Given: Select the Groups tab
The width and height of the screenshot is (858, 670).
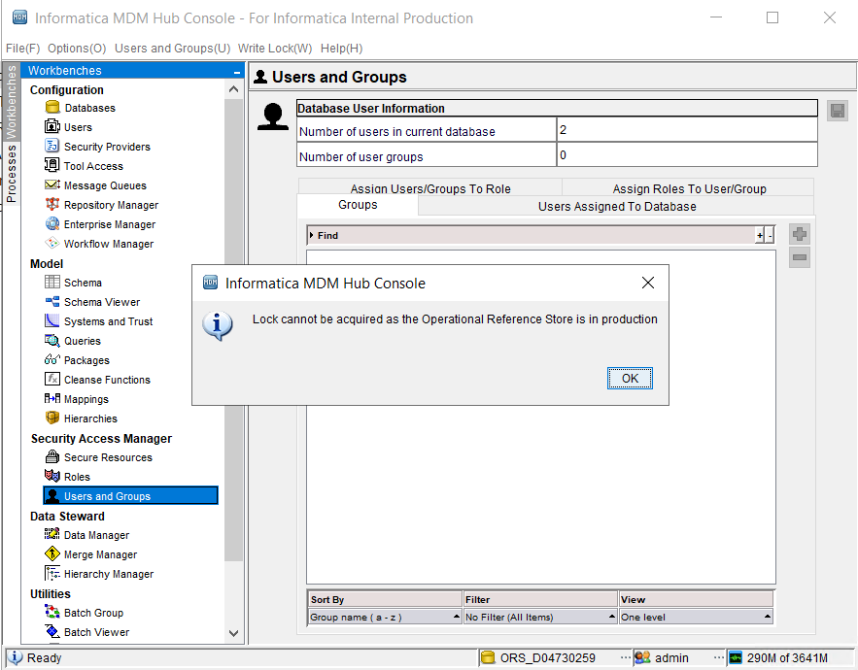Looking at the screenshot, I should pos(358,205).
